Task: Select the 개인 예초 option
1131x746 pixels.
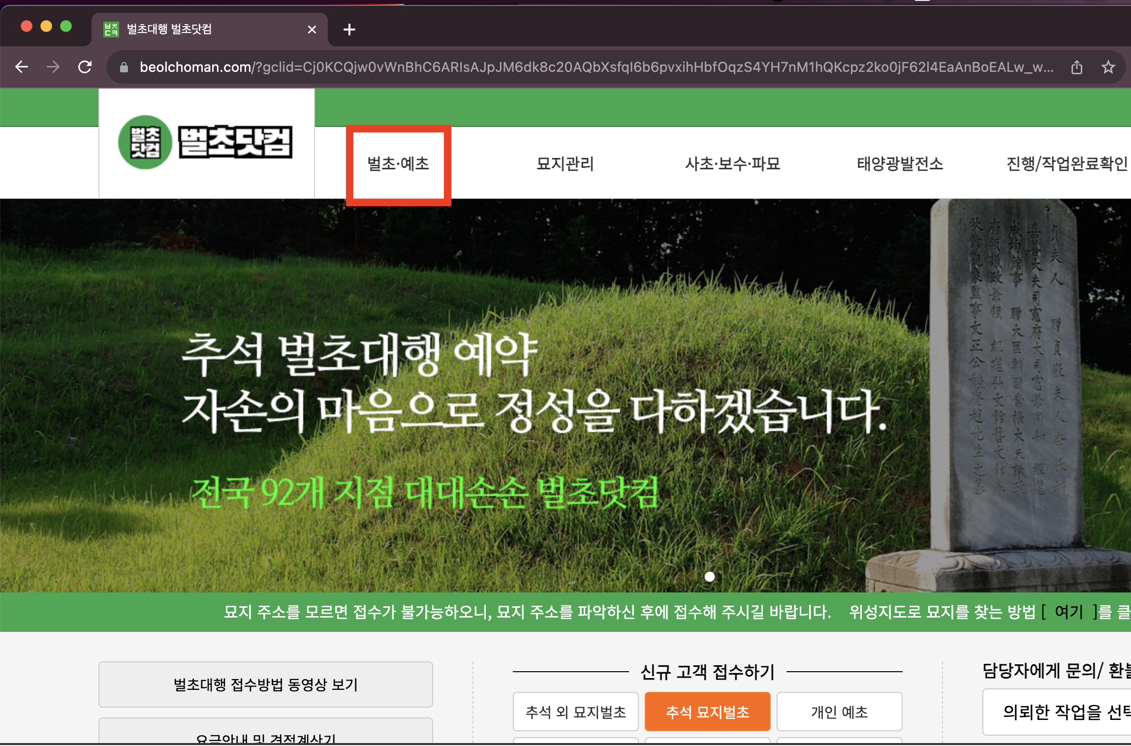Action: pyautogui.click(x=839, y=712)
